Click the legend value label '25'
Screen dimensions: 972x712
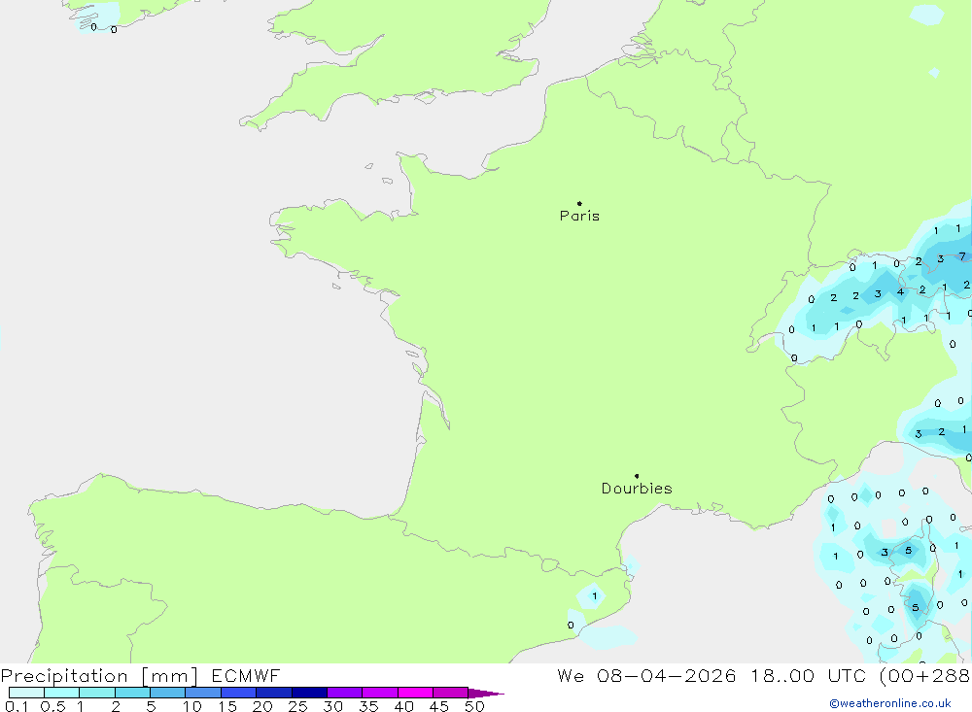297,706
